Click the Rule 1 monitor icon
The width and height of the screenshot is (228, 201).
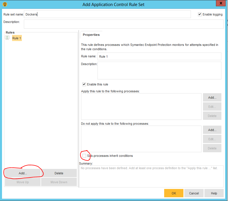[7, 38]
